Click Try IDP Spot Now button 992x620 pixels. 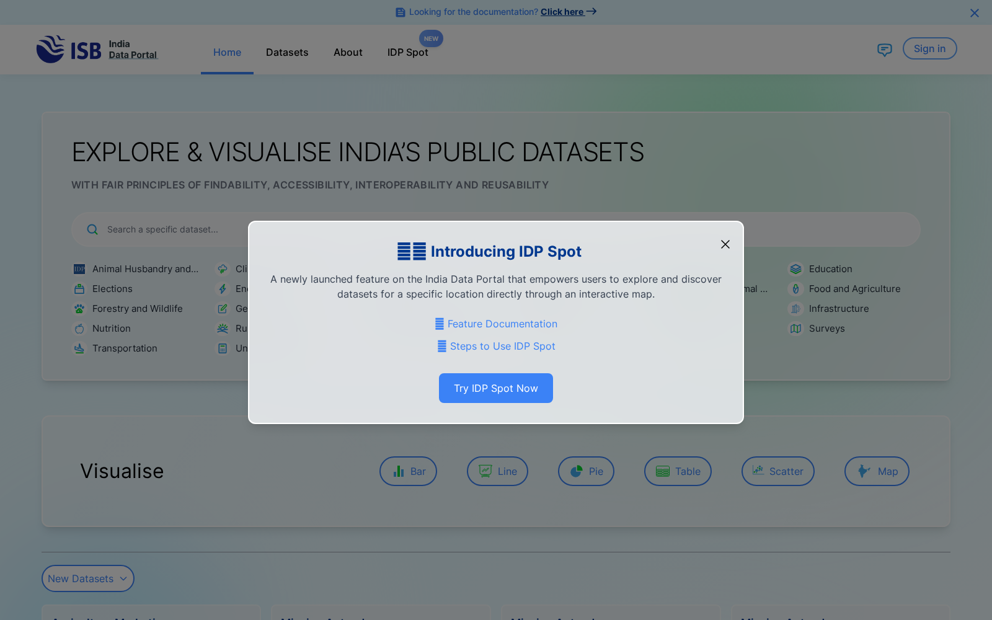click(x=496, y=388)
